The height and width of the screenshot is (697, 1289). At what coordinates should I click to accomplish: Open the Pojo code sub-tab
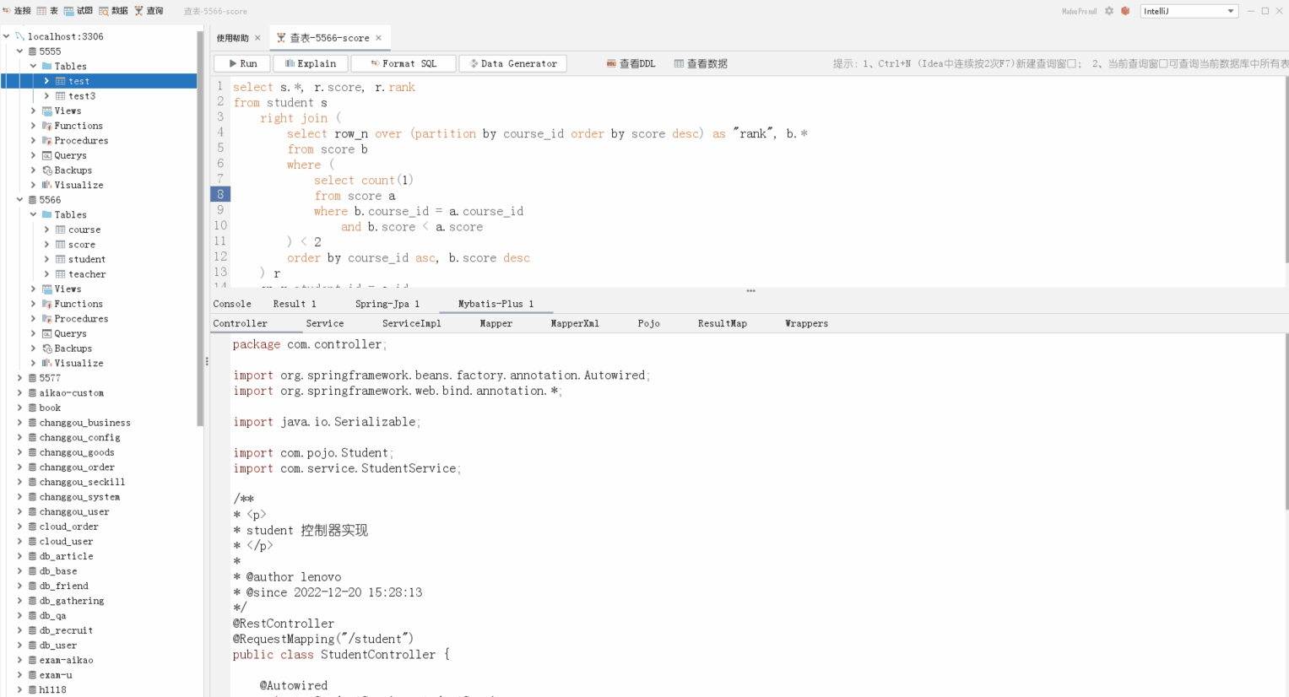649,323
